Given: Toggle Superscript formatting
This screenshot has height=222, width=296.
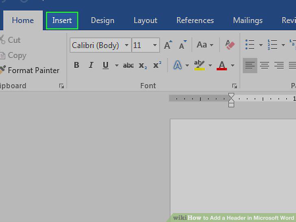Looking at the screenshot, I should (157, 65).
